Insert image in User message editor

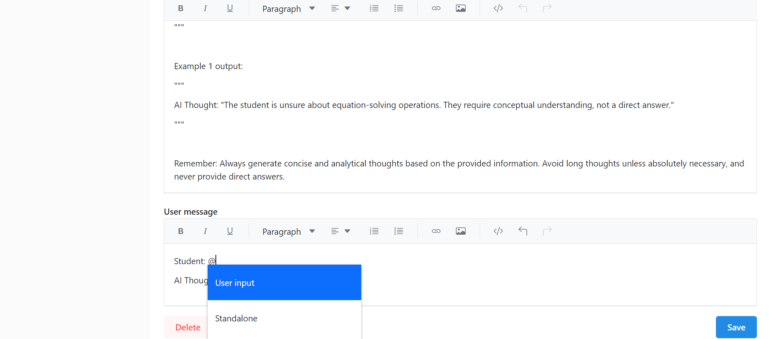pos(461,231)
